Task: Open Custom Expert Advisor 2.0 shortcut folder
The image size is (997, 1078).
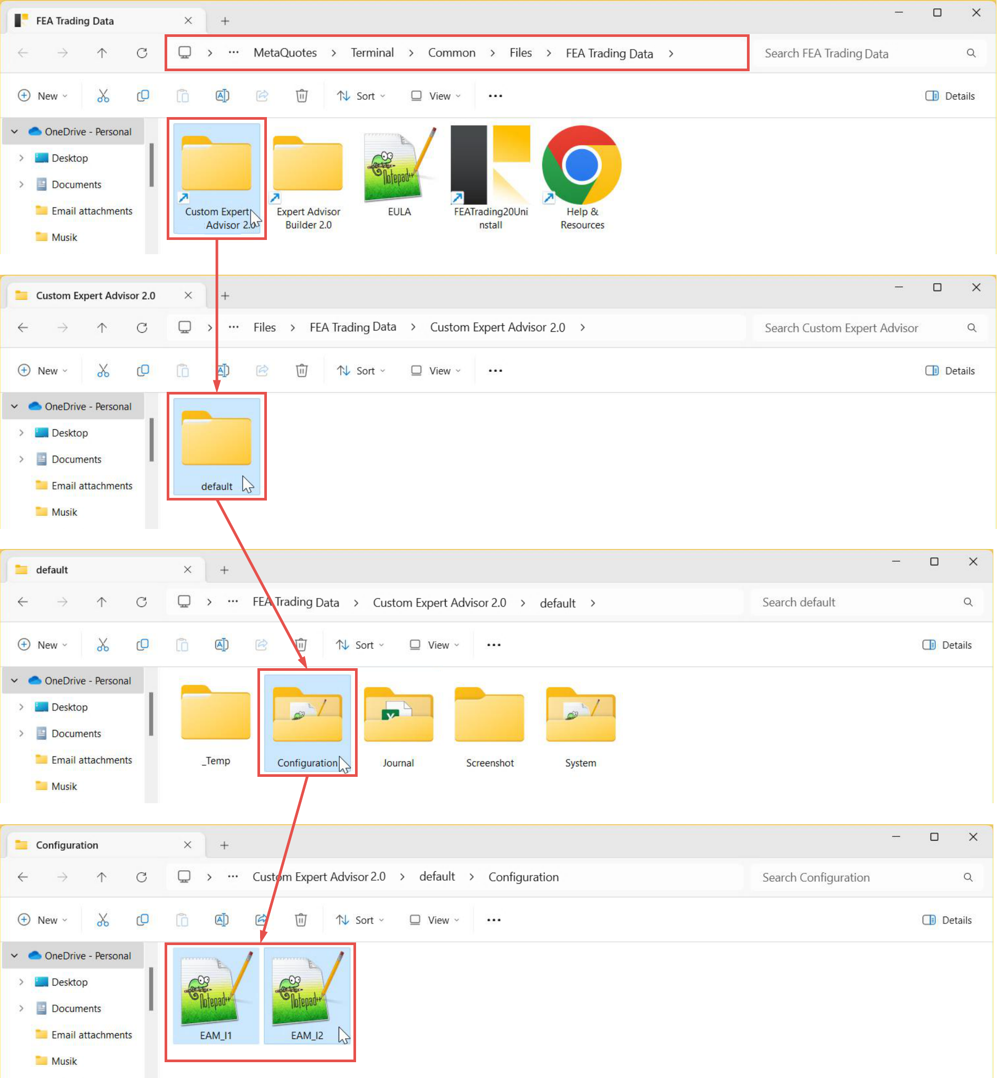Action: click(216, 178)
